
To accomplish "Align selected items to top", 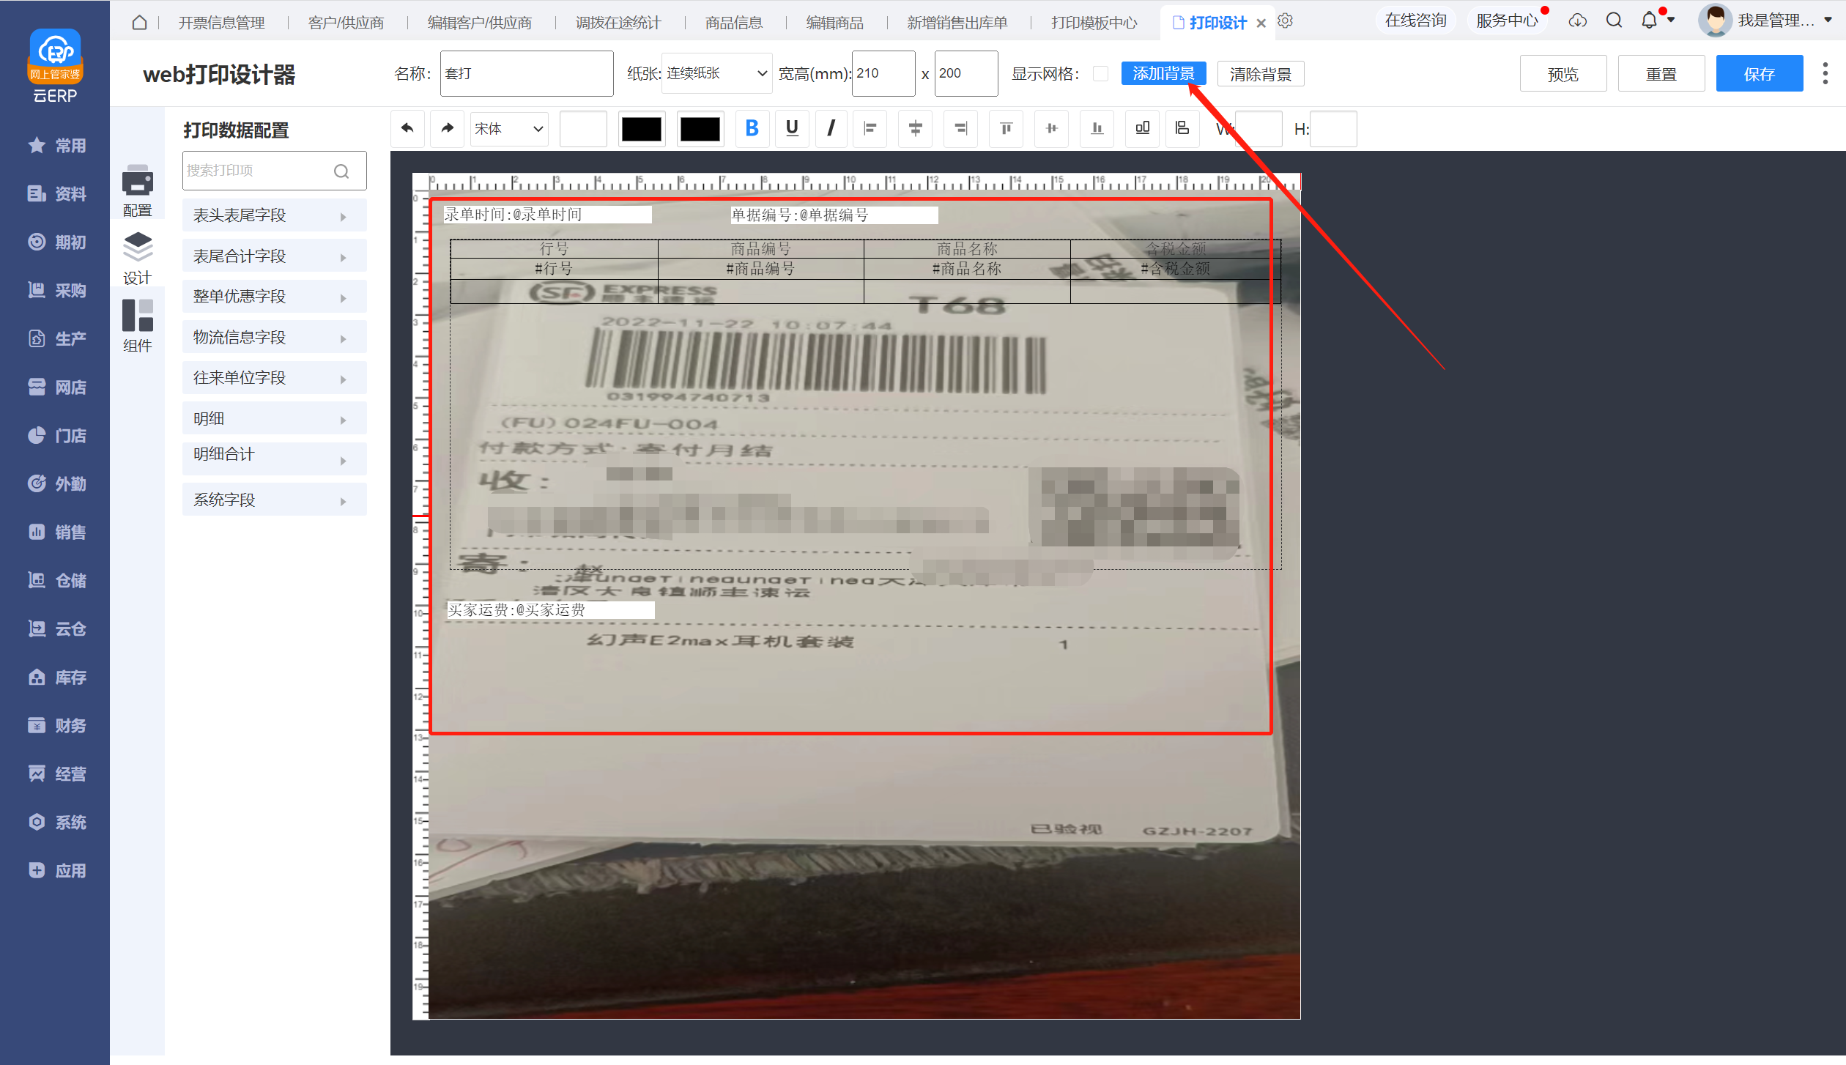I will [1007, 128].
